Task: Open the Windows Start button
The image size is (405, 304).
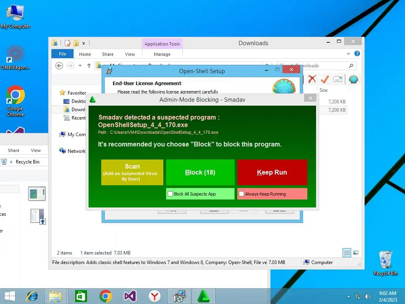Action: coord(10,296)
